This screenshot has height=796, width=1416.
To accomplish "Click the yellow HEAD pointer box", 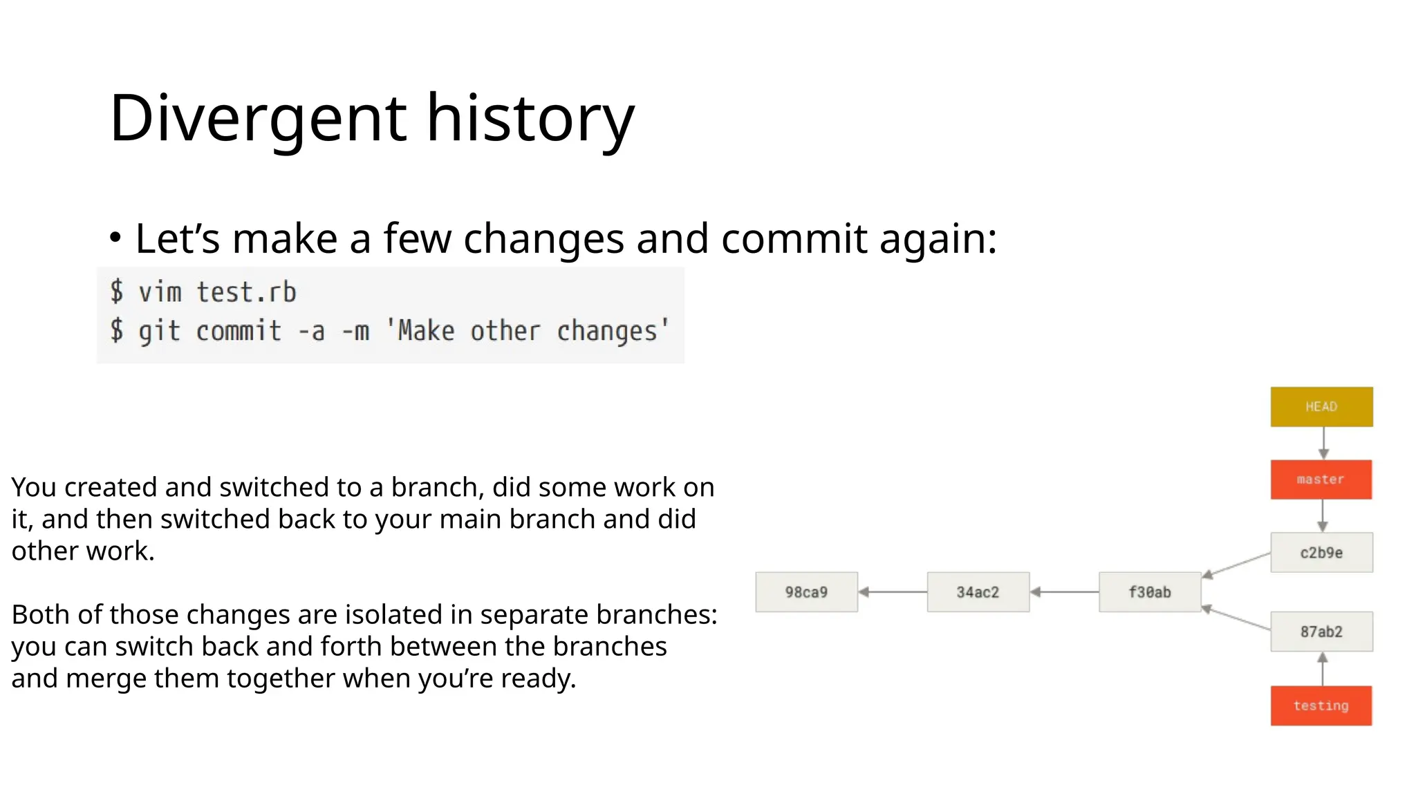I will [x=1321, y=406].
